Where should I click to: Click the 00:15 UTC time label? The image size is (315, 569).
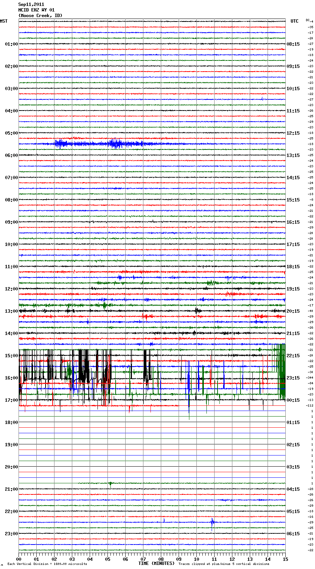click(293, 400)
